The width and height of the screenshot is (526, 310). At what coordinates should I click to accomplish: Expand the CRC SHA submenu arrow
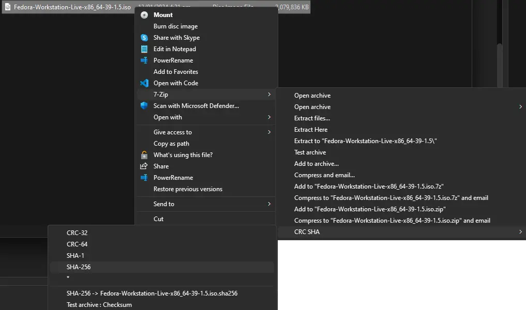click(x=520, y=231)
